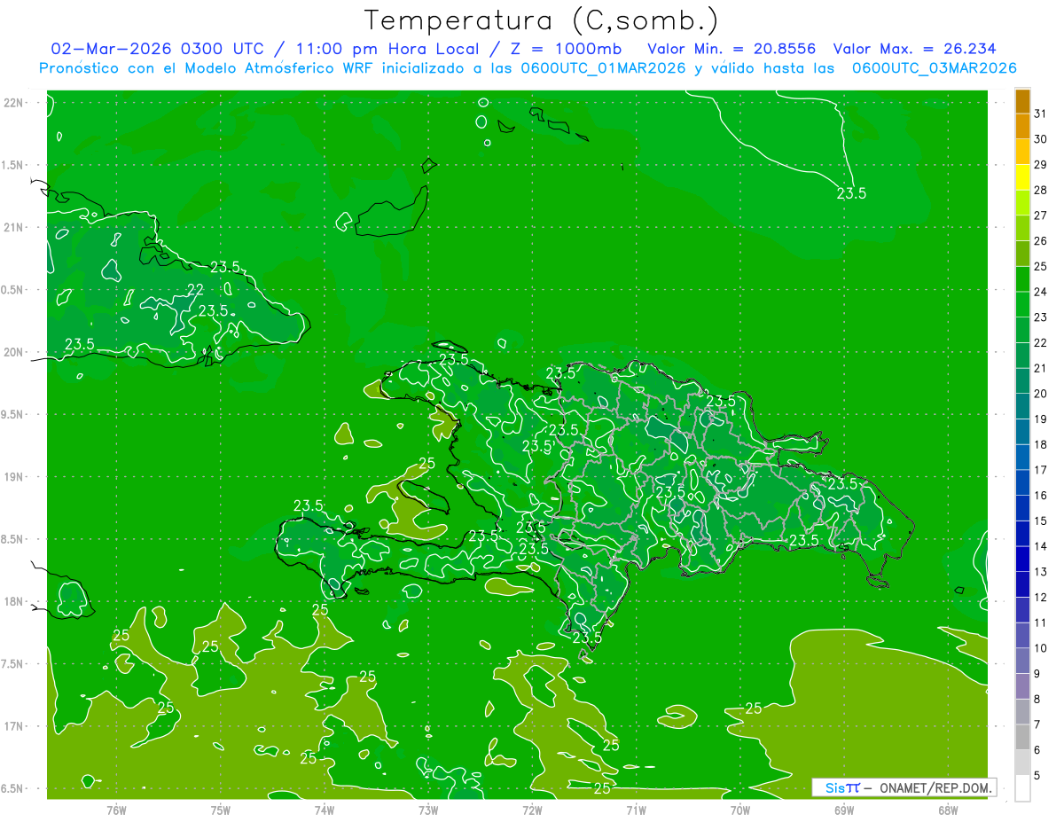Image resolution: width=1064 pixels, height=822 pixels.
Task: Click the colorbar value label "28"
Action: [x=1040, y=190]
